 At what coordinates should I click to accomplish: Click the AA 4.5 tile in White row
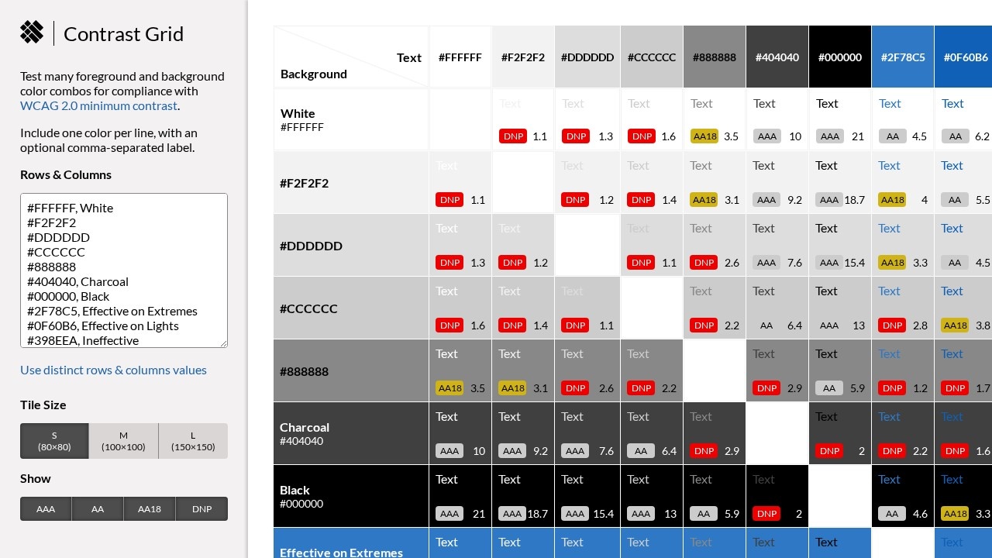click(903, 119)
